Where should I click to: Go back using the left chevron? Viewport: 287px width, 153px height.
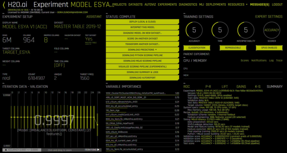point(4,5)
